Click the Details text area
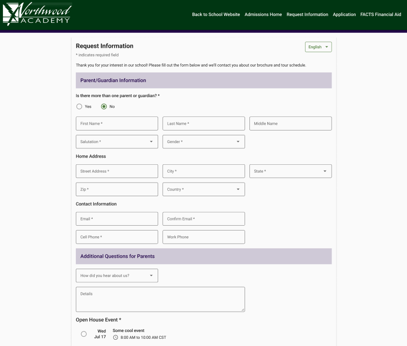The height and width of the screenshot is (346, 407). [x=160, y=299]
